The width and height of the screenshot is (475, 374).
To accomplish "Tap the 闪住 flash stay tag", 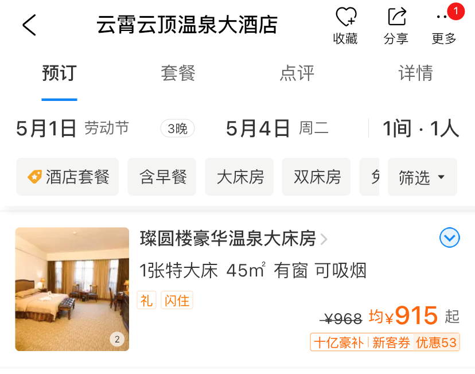I will (x=177, y=300).
